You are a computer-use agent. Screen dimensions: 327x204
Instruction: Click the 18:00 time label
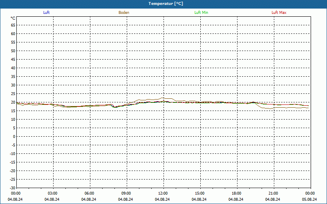(237, 193)
